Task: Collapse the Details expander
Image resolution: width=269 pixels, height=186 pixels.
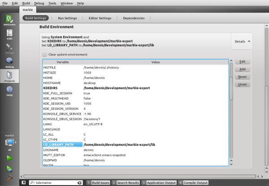Action: [x=242, y=41]
